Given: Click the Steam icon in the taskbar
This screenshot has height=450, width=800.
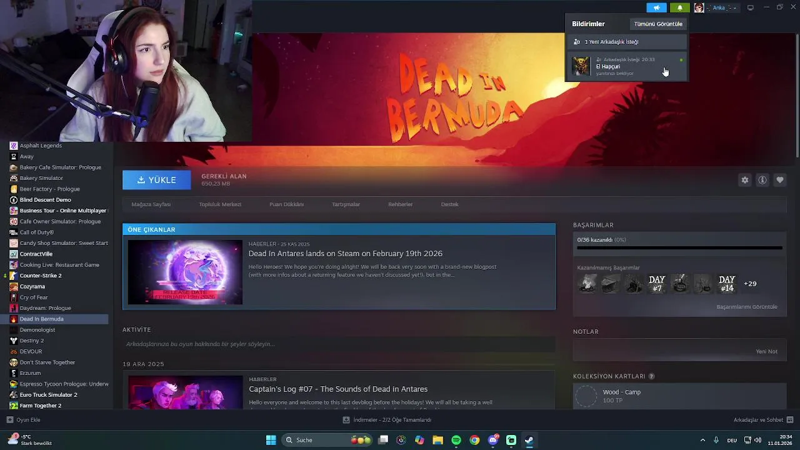Looking at the screenshot, I should [x=529, y=440].
